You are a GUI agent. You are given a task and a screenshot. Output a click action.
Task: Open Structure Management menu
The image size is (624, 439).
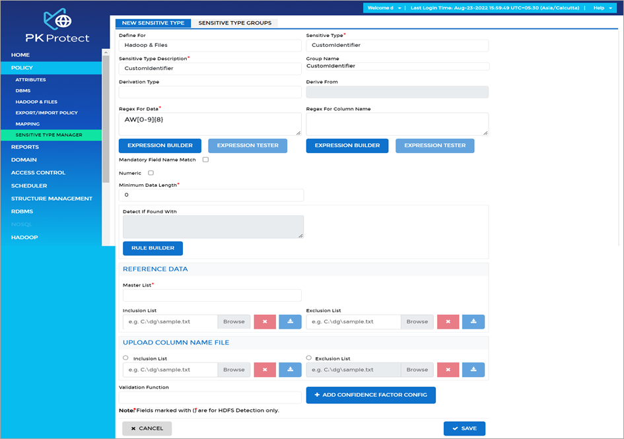pyautogui.click(x=51, y=199)
